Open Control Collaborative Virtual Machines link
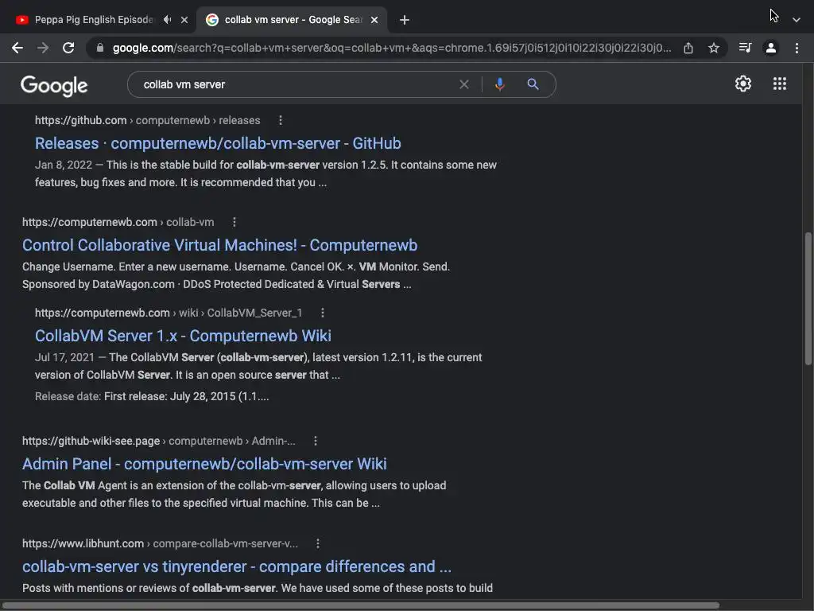814x611 pixels. click(219, 245)
